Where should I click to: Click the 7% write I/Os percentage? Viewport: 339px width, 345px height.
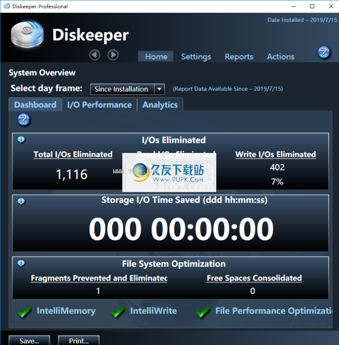click(x=277, y=182)
